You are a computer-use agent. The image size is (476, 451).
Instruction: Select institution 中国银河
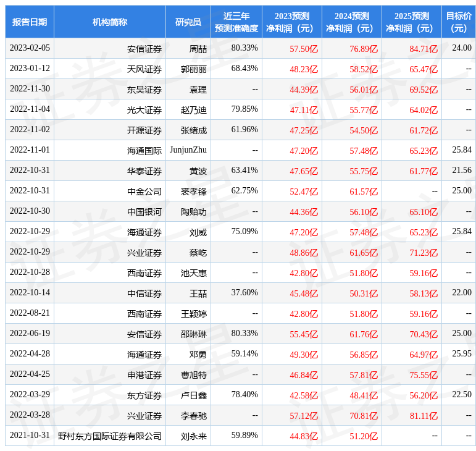tap(144, 212)
